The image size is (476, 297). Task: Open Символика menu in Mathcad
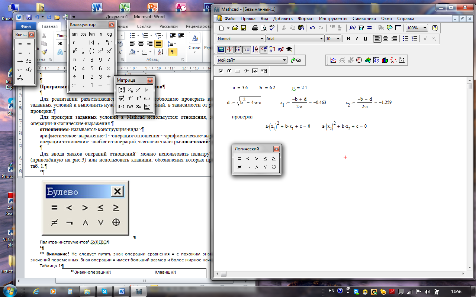coord(364,18)
